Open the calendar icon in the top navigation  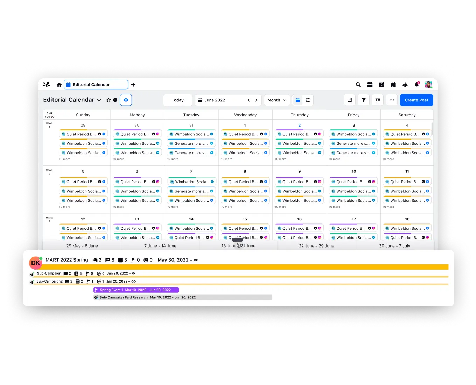coord(393,85)
